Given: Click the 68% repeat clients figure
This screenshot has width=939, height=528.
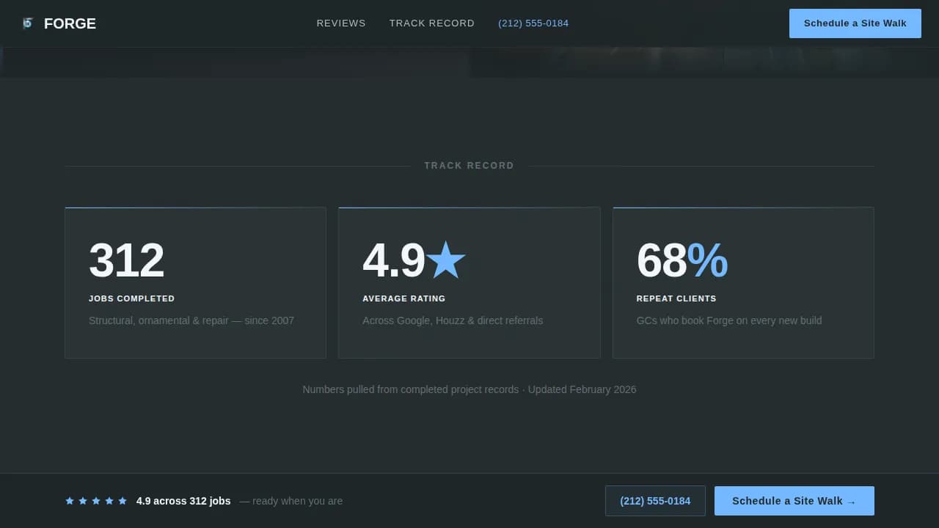Looking at the screenshot, I should pos(682,260).
